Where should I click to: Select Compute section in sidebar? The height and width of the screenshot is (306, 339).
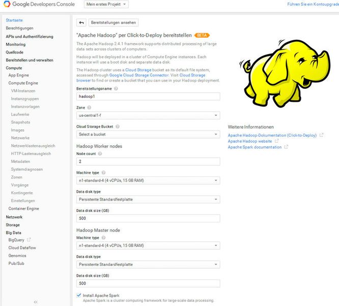coord(14,68)
